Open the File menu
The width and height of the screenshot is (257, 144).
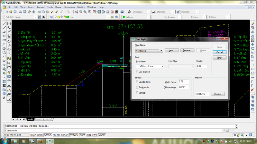pos(9,7)
